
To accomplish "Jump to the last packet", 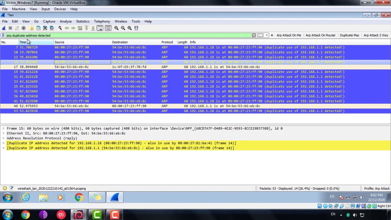I will [x=93, y=28].
